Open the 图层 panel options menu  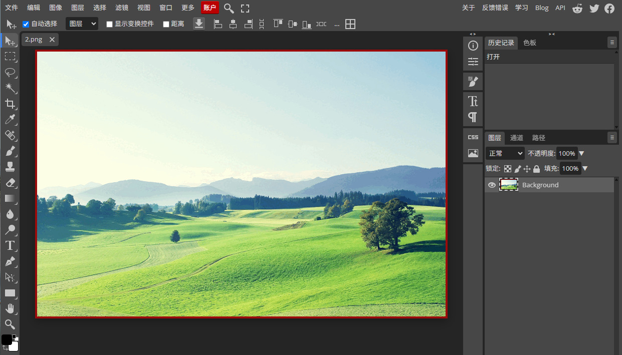tap(612, 138)
